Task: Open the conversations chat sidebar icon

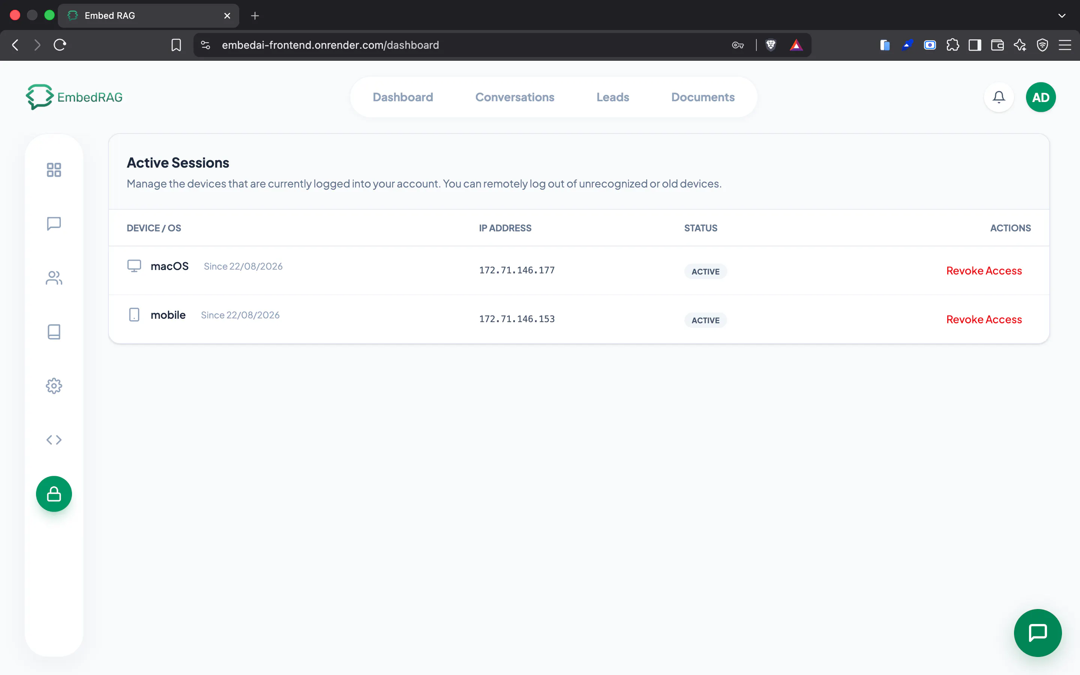Action: pos(54,223)
